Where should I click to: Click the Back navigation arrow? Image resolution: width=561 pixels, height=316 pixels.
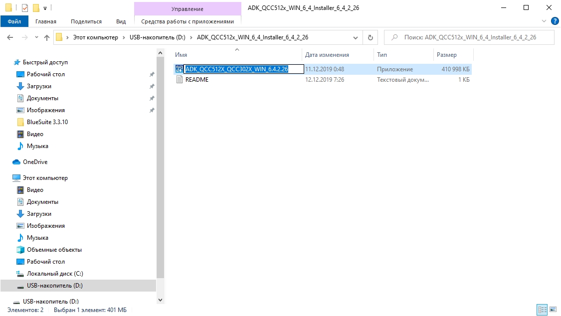pos(10,37)
